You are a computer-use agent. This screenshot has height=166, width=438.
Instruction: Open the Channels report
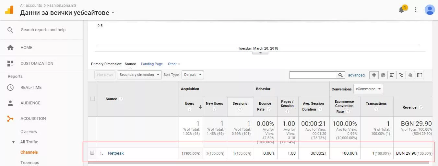tap(29, 152)
